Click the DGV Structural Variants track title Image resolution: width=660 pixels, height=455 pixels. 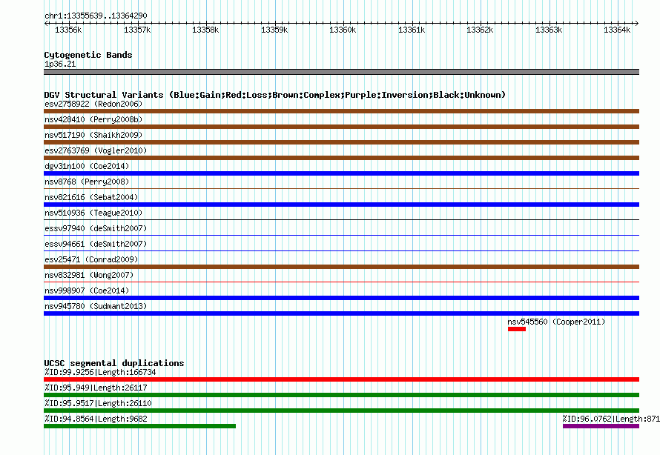[275, 95]
